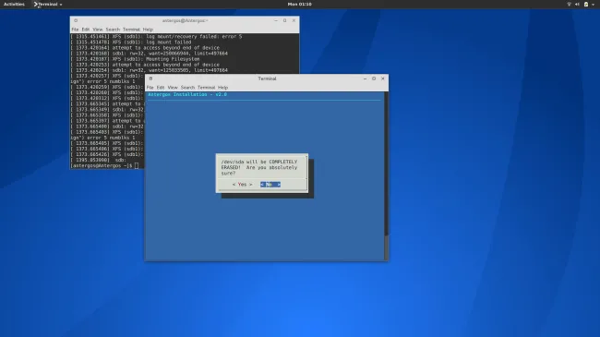The height and width of the screenshot is (337, 600).
Task: Open Terminal app menu in top bar
Action: tap(47, 5)
